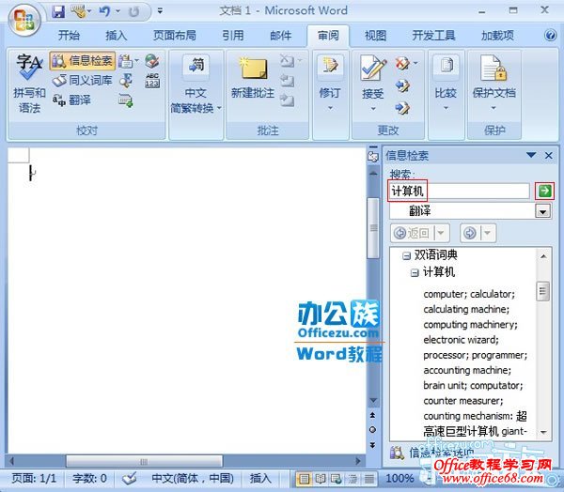The width and height of the screenshot is (564, 492).
Task: Open the 信息检索选项 link
Action: [x=442, y=453]
